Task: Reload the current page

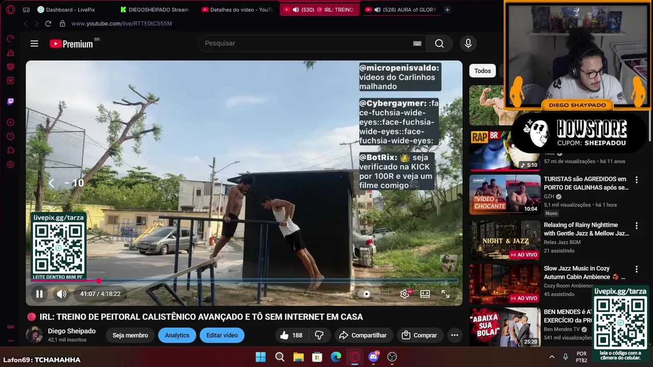Action: [48, 23]
